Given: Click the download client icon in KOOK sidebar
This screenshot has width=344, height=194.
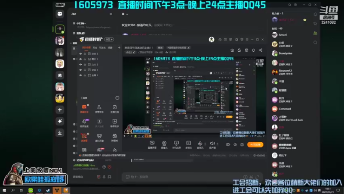Looking at the screenshot, I should point(60,133).
